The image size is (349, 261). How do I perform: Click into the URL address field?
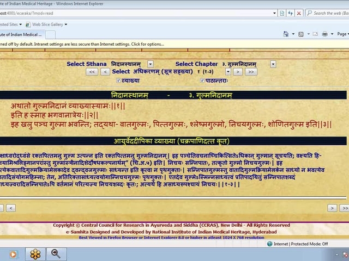pyautogui.click(x=136, y=13)
